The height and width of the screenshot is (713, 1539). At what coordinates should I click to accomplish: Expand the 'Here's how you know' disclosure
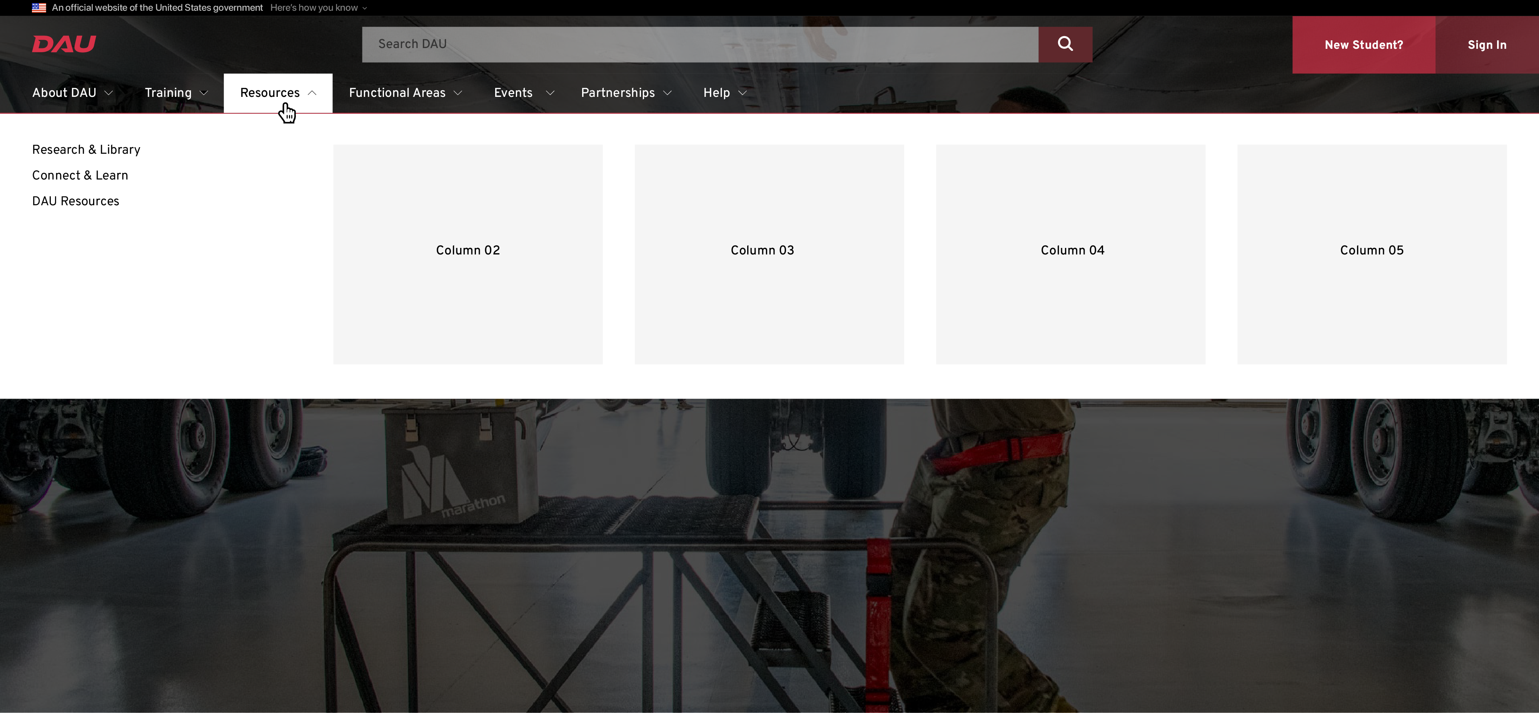pyautogui.click(x=319, y=8)
